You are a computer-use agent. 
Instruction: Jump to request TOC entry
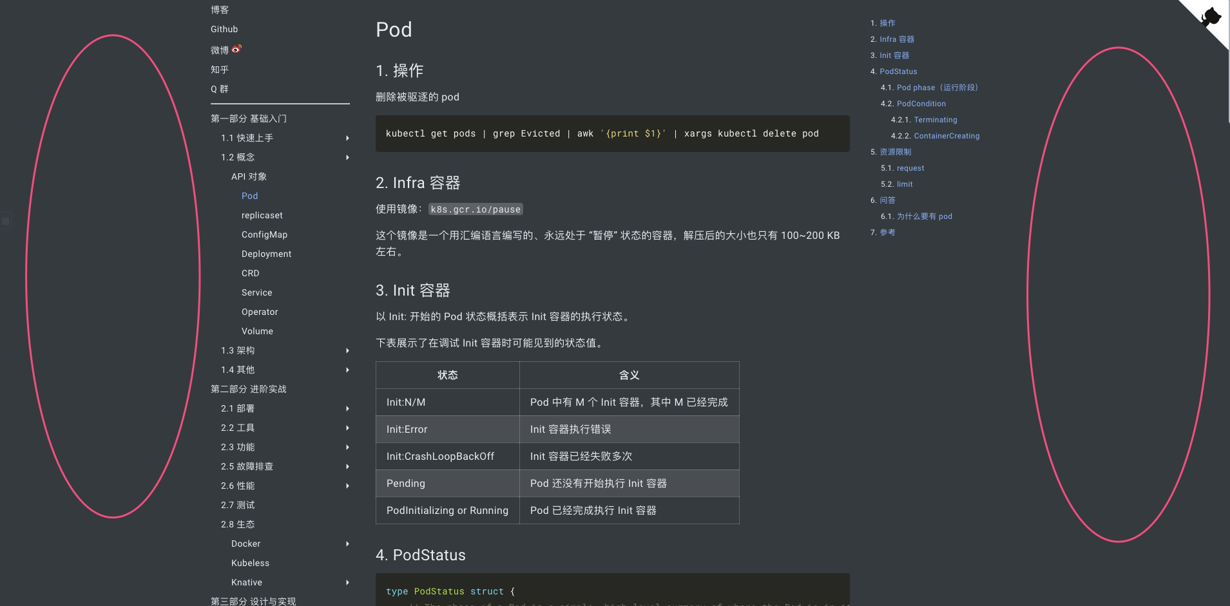click(910, 168)
